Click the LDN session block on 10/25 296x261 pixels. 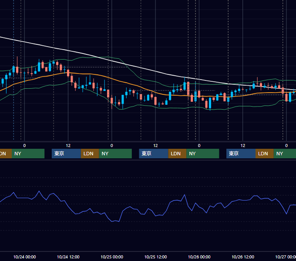[x=177, y=154]
